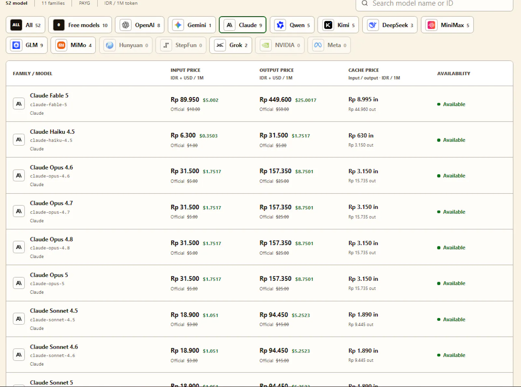Click the Anthropic icon beside Claude Opus 4.7

click(x=19, y=211)
